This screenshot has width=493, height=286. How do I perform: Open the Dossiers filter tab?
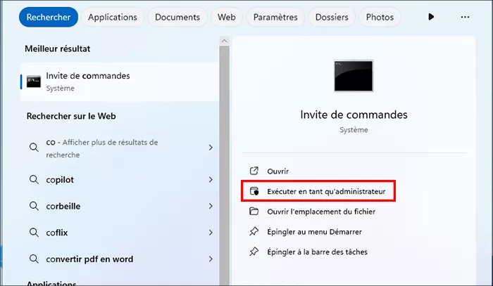pyautogui.click(x=332, y=17)
